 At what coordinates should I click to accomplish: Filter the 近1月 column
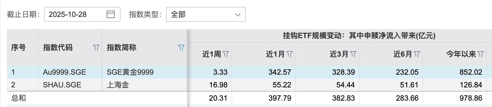pos(290,54)
